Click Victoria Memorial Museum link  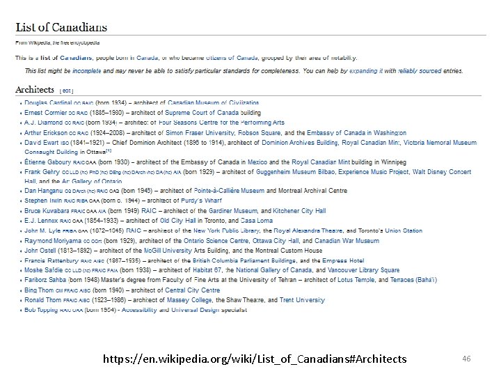tap(440, 143)
